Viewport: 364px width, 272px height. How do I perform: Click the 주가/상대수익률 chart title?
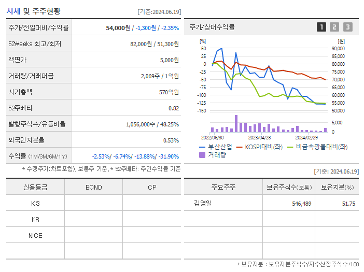click(x=212, y=27)
